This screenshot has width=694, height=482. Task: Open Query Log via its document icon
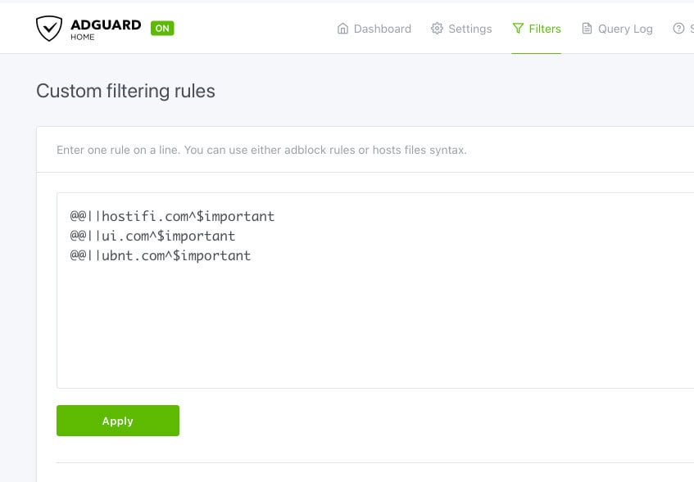point(587,28)
